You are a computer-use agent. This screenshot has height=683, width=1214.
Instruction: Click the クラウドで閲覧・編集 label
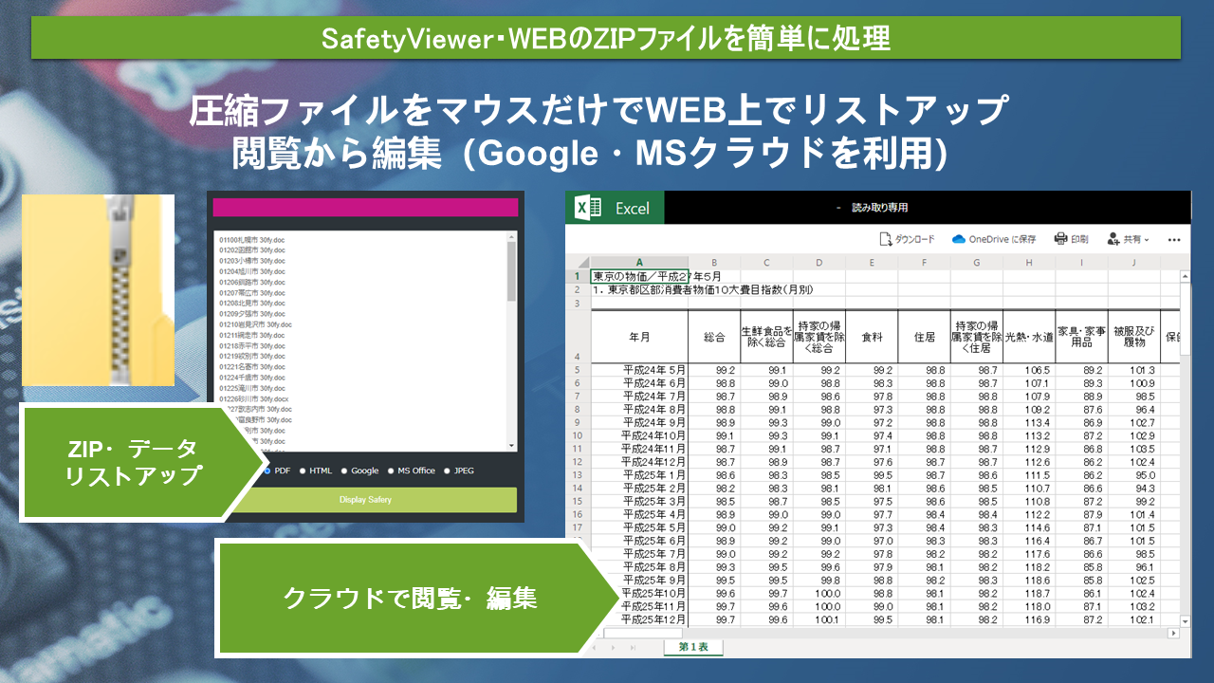(411, 598)
